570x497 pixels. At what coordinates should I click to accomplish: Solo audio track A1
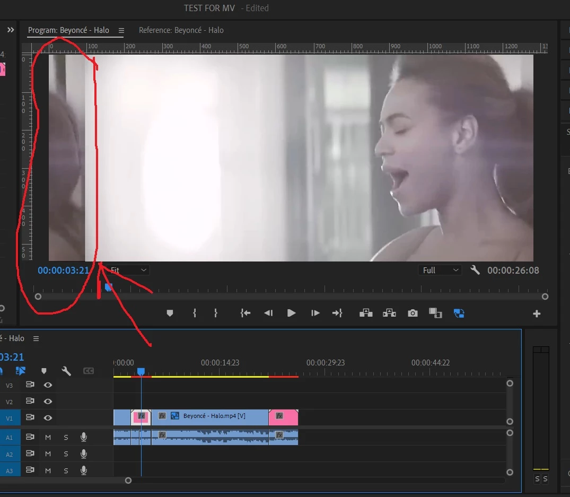pos(66,437)
